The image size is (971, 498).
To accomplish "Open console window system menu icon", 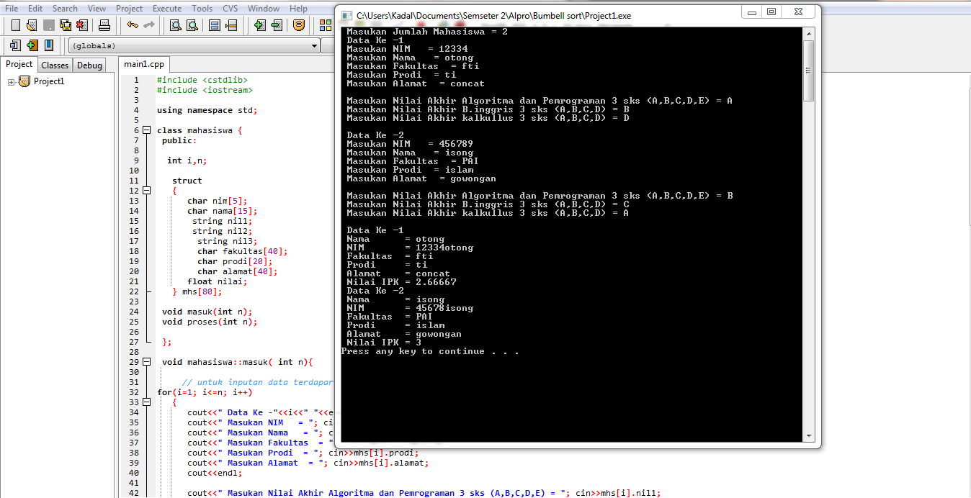I will (x=346, y=15).
